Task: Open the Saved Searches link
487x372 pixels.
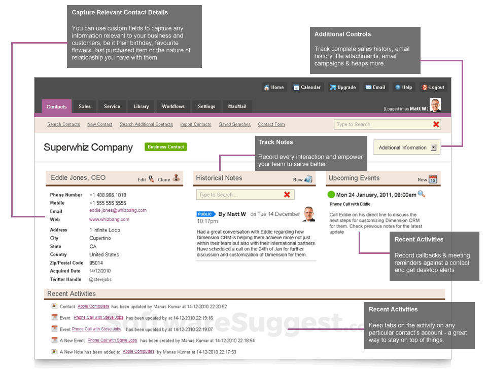Action: [234, 124]
